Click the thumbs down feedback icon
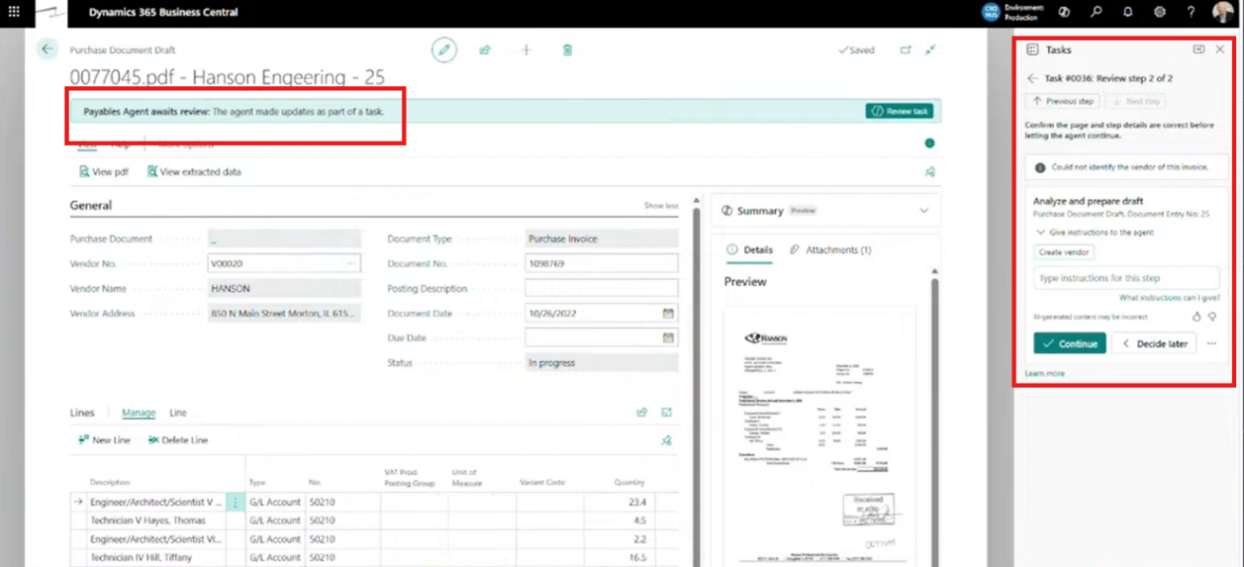 [1212, 317]
